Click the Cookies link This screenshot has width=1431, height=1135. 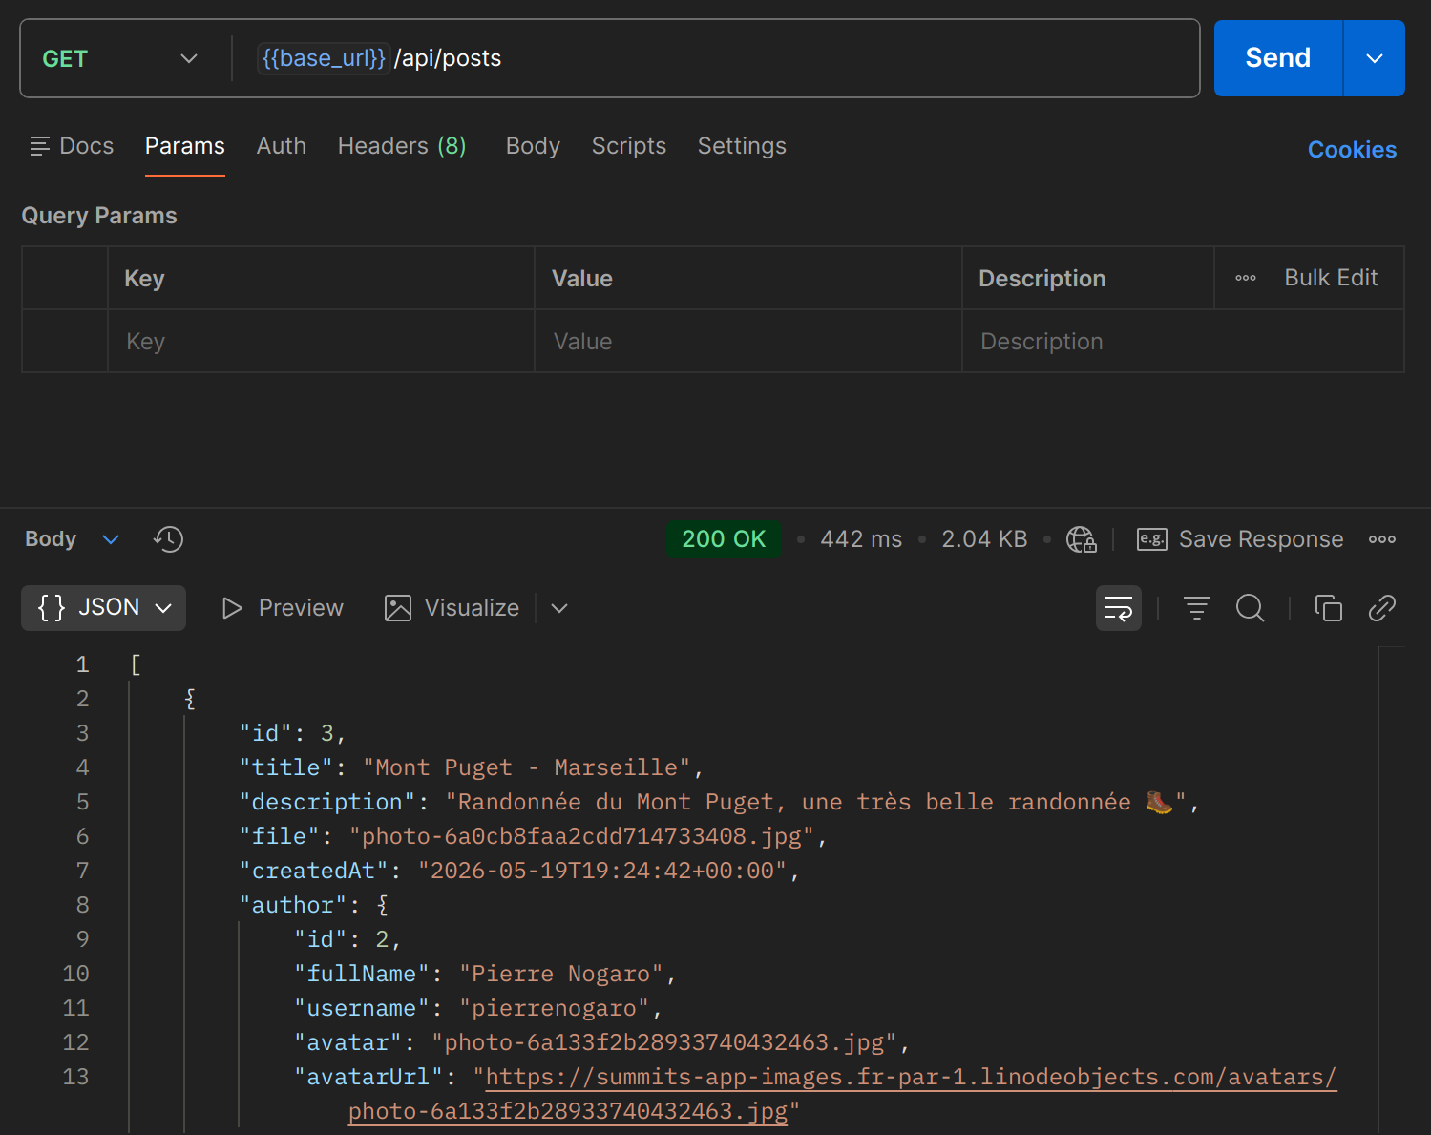click(1352, 150)
